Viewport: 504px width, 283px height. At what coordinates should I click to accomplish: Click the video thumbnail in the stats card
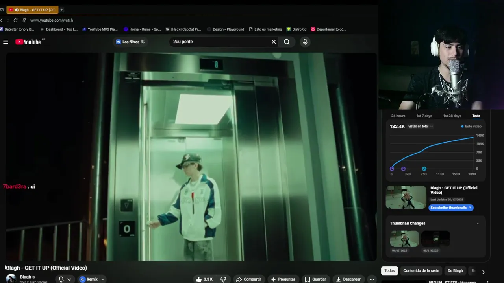[x=406, y=197]
